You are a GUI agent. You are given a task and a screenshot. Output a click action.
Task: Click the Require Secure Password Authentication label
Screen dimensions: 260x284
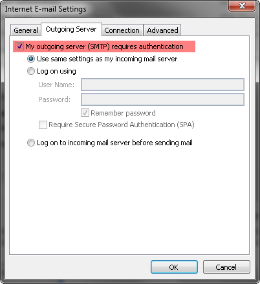[x=122, y=125]
